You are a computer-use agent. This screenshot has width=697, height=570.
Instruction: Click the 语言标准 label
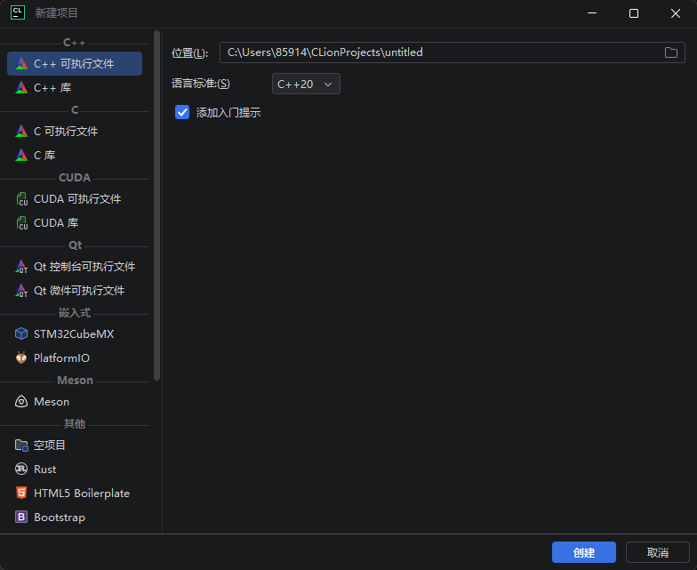click(x=201, y=84)
